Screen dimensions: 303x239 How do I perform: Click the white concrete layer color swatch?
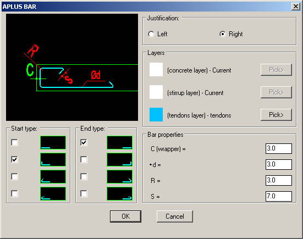(156, 69)
